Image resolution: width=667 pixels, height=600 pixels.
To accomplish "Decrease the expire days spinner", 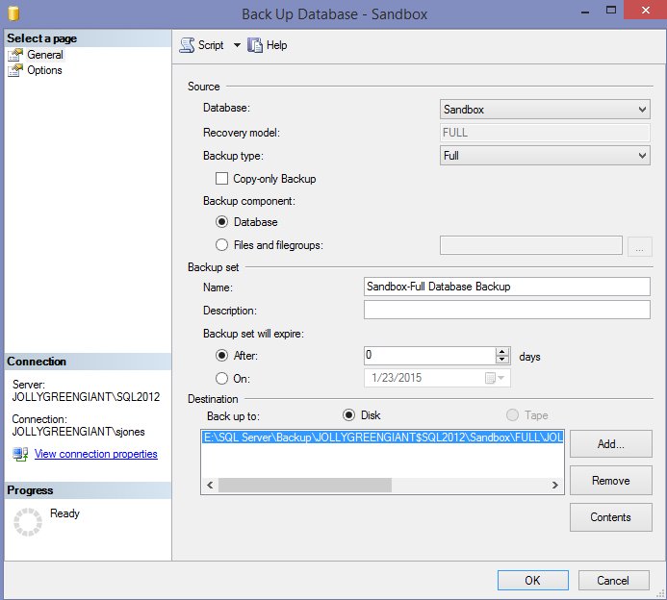I will coord(502,360).
